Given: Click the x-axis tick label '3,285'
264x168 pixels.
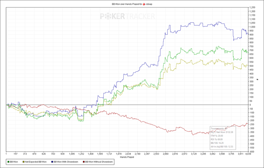Looking at the screenshot, I should pos(203,154).
